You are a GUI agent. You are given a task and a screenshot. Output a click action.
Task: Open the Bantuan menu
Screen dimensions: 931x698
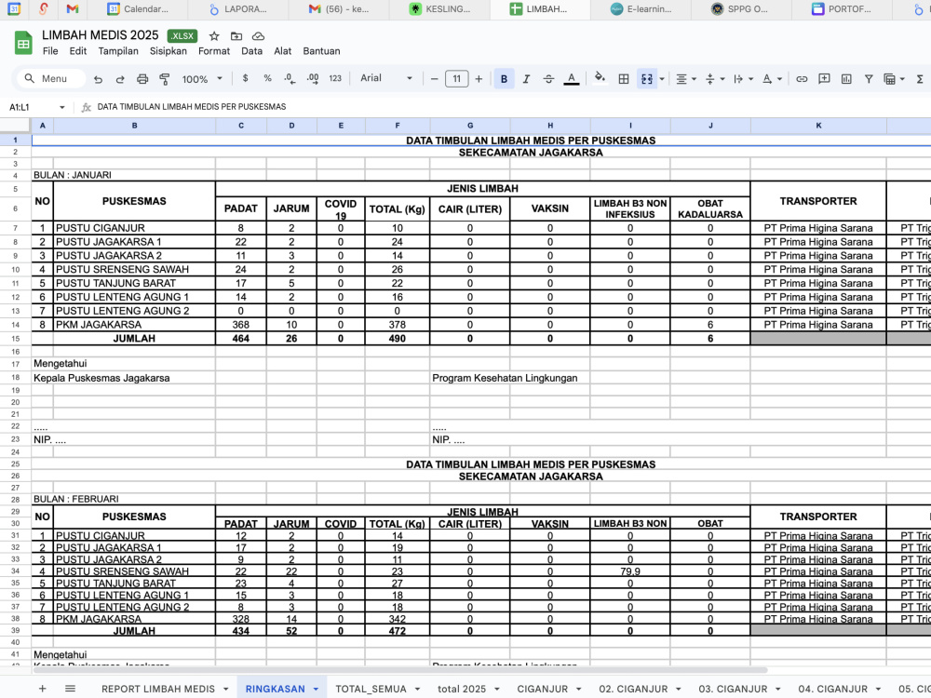pos(321,51)
